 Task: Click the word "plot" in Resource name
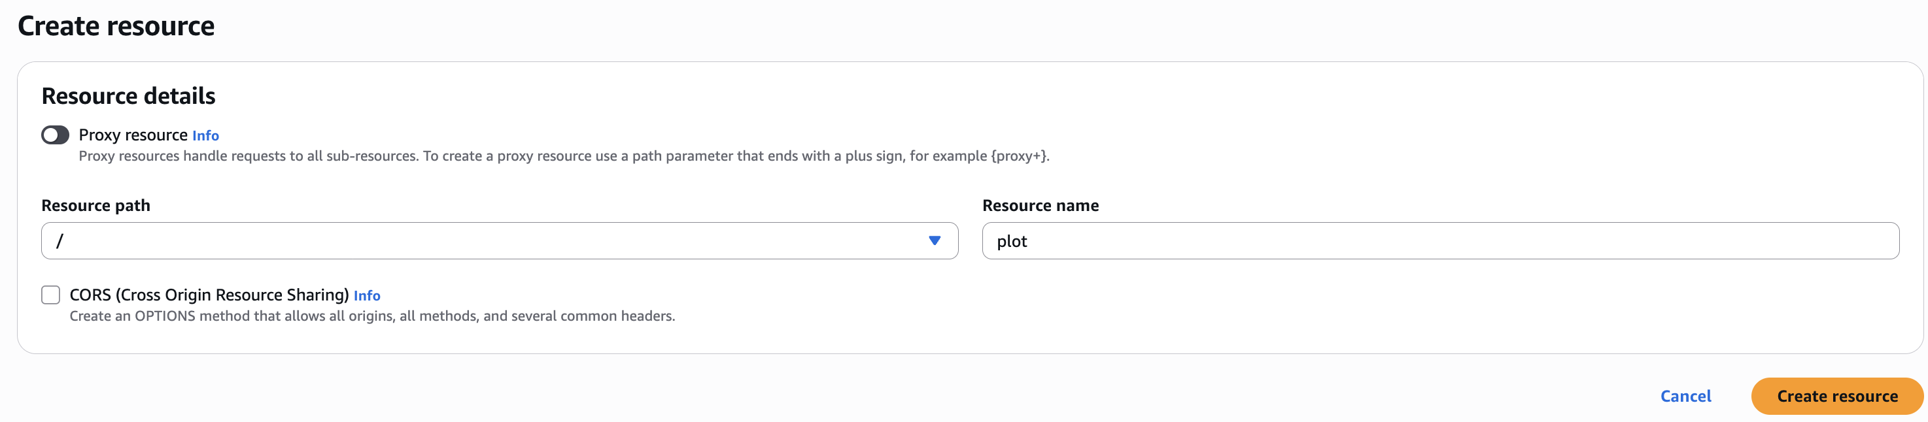(1011, 242)
